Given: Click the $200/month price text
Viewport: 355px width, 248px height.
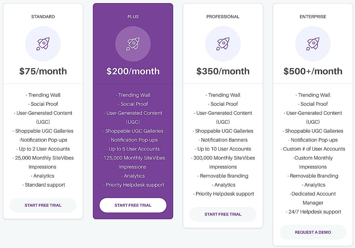Looking at the screenshot, I should 133,71.
